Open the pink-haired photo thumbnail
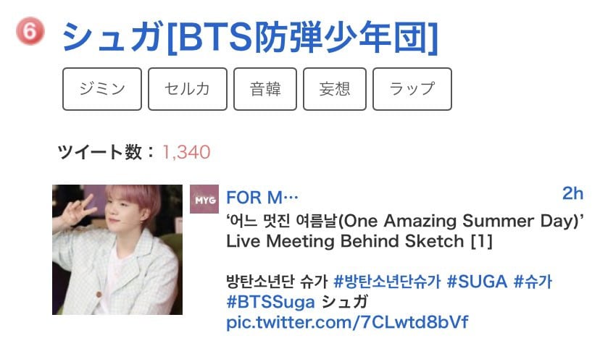Viewport: 600px width, 354px height. click(117, 250)
